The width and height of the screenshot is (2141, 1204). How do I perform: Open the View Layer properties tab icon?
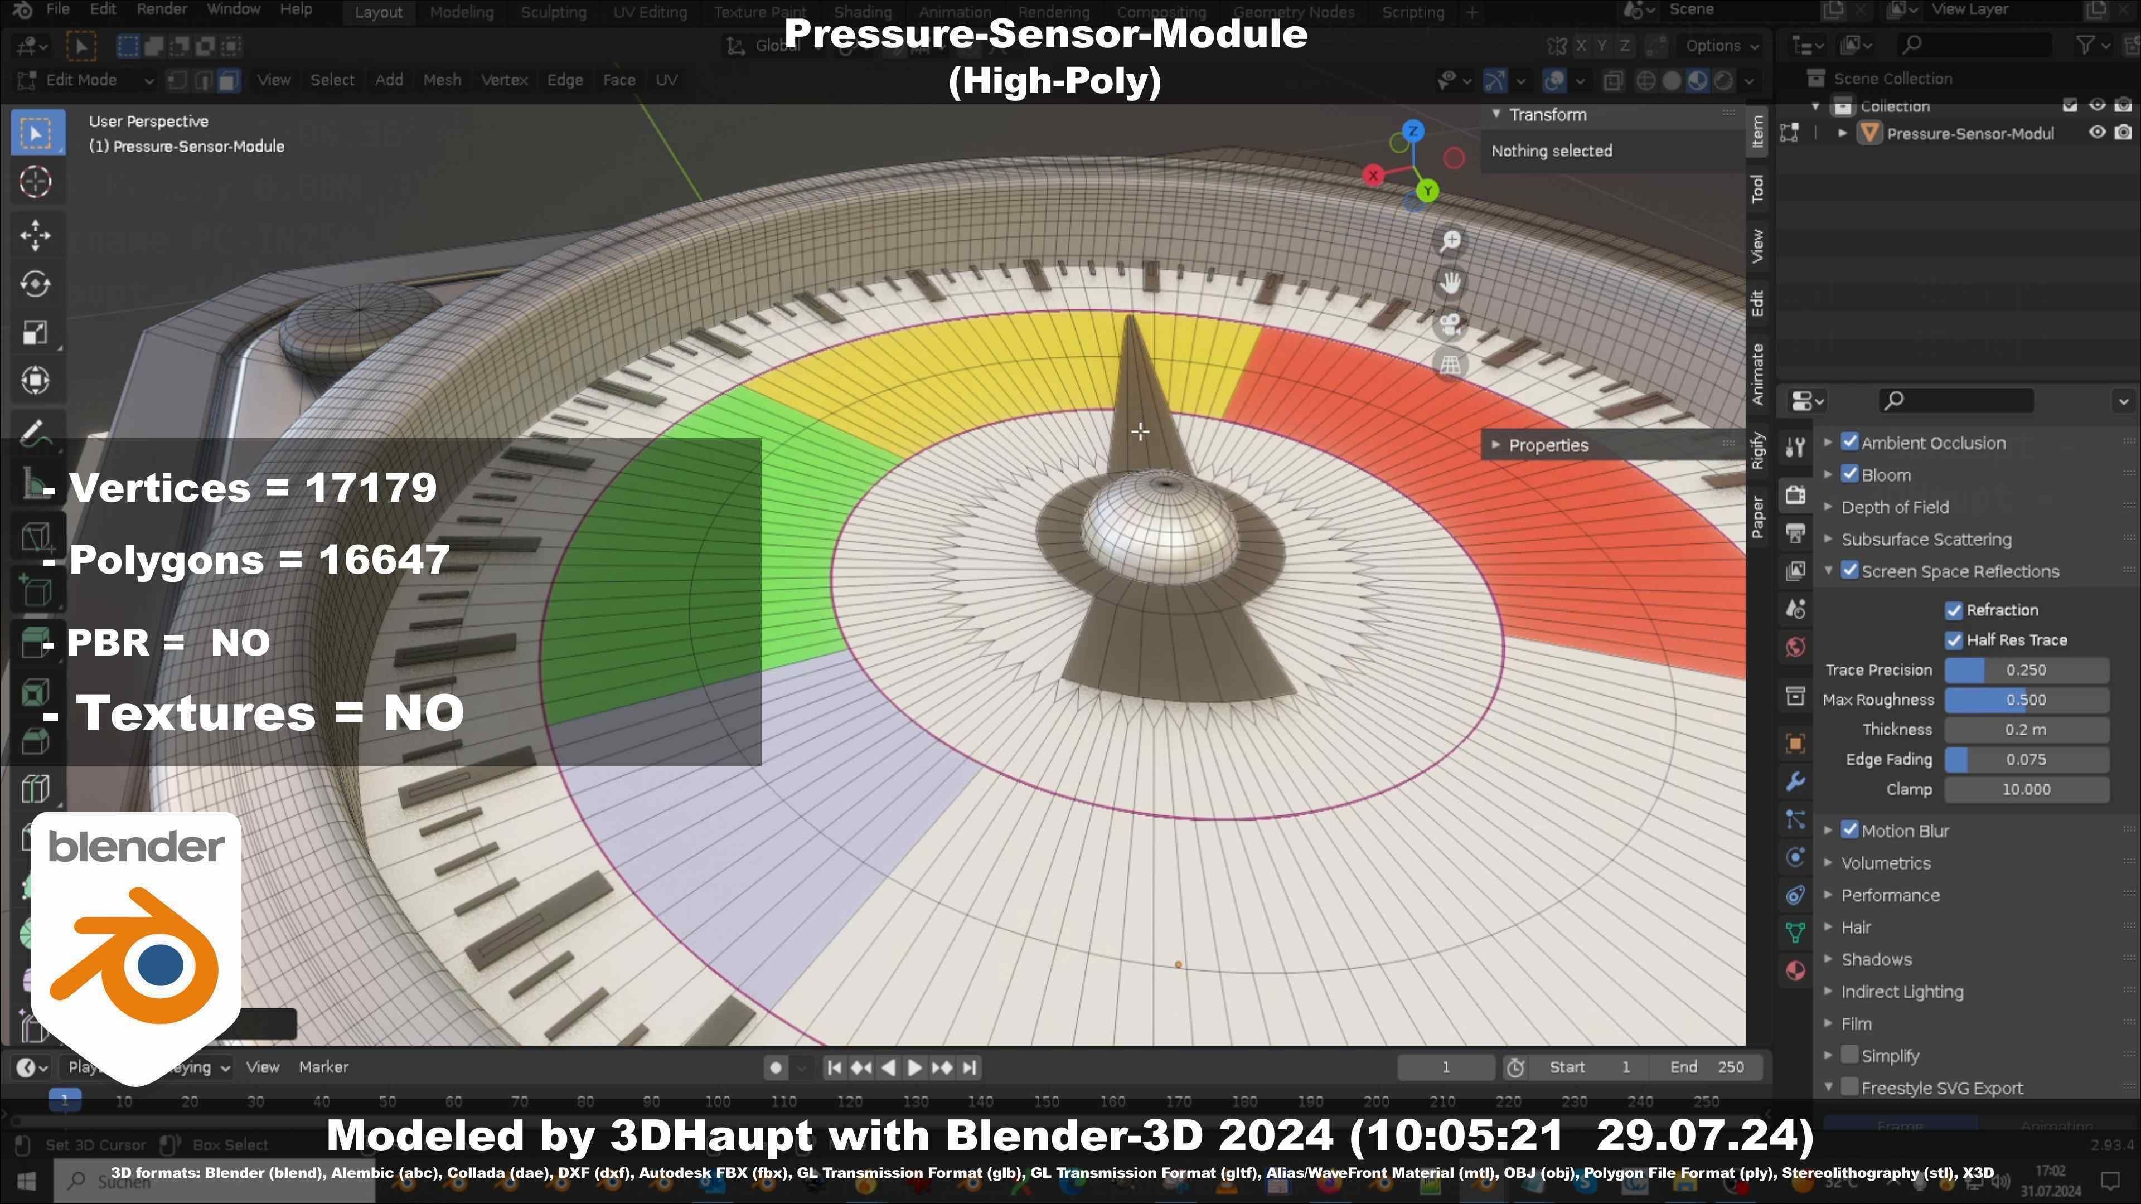point(1795,571)
